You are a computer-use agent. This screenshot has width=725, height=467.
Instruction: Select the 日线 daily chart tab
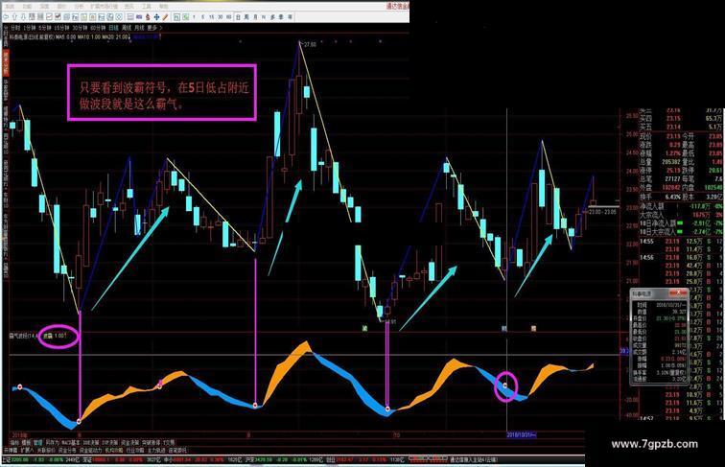tap(113, 28)
